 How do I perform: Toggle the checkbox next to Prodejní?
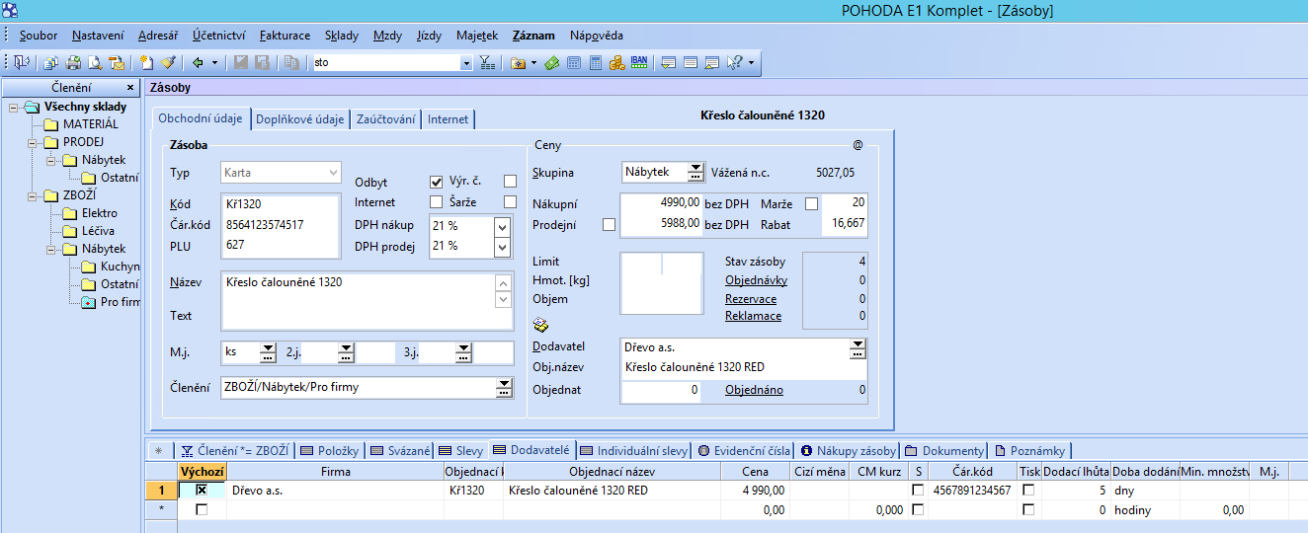pos(609,225)
